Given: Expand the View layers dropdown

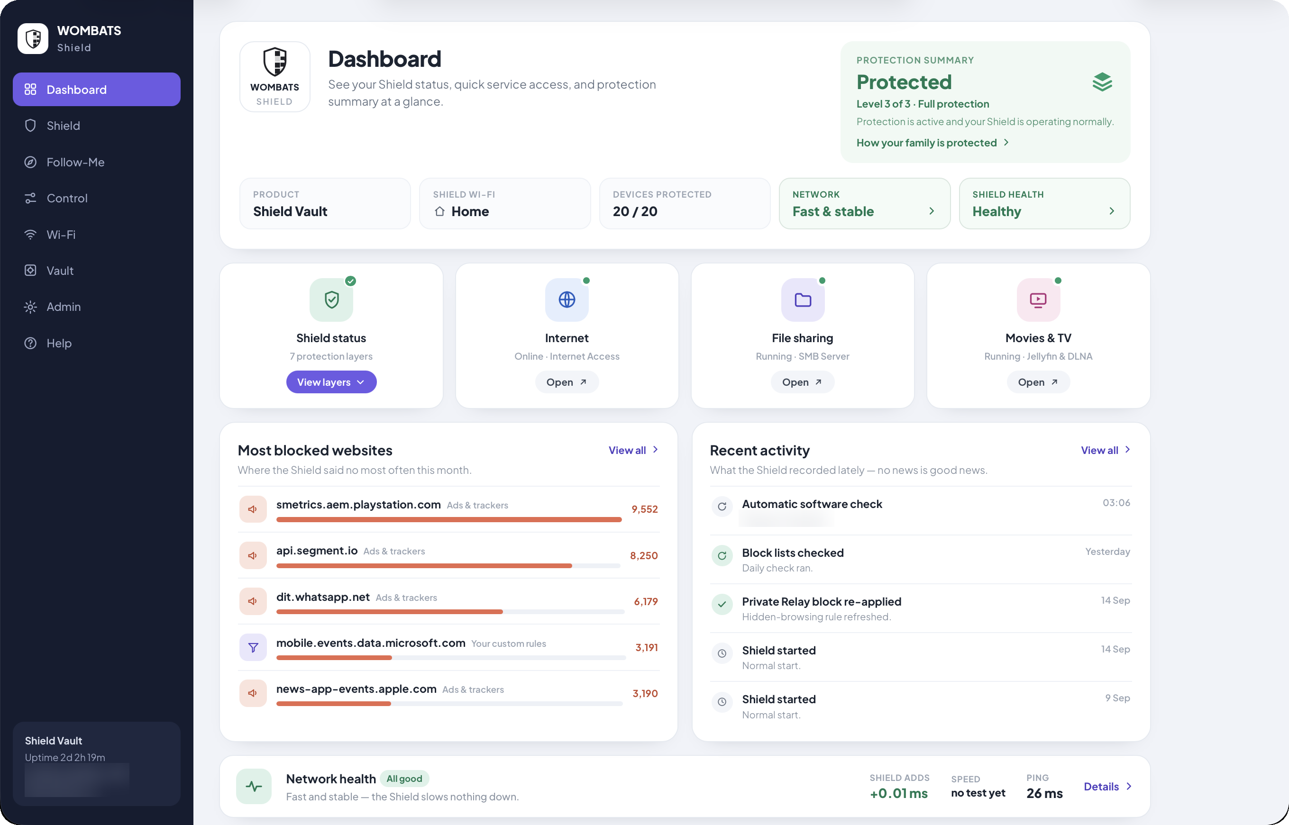Looking at the screenshot, I should tap(331, 382).
